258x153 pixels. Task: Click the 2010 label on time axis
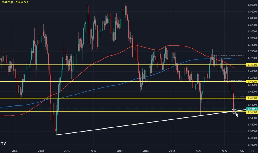tap(67, 151)
